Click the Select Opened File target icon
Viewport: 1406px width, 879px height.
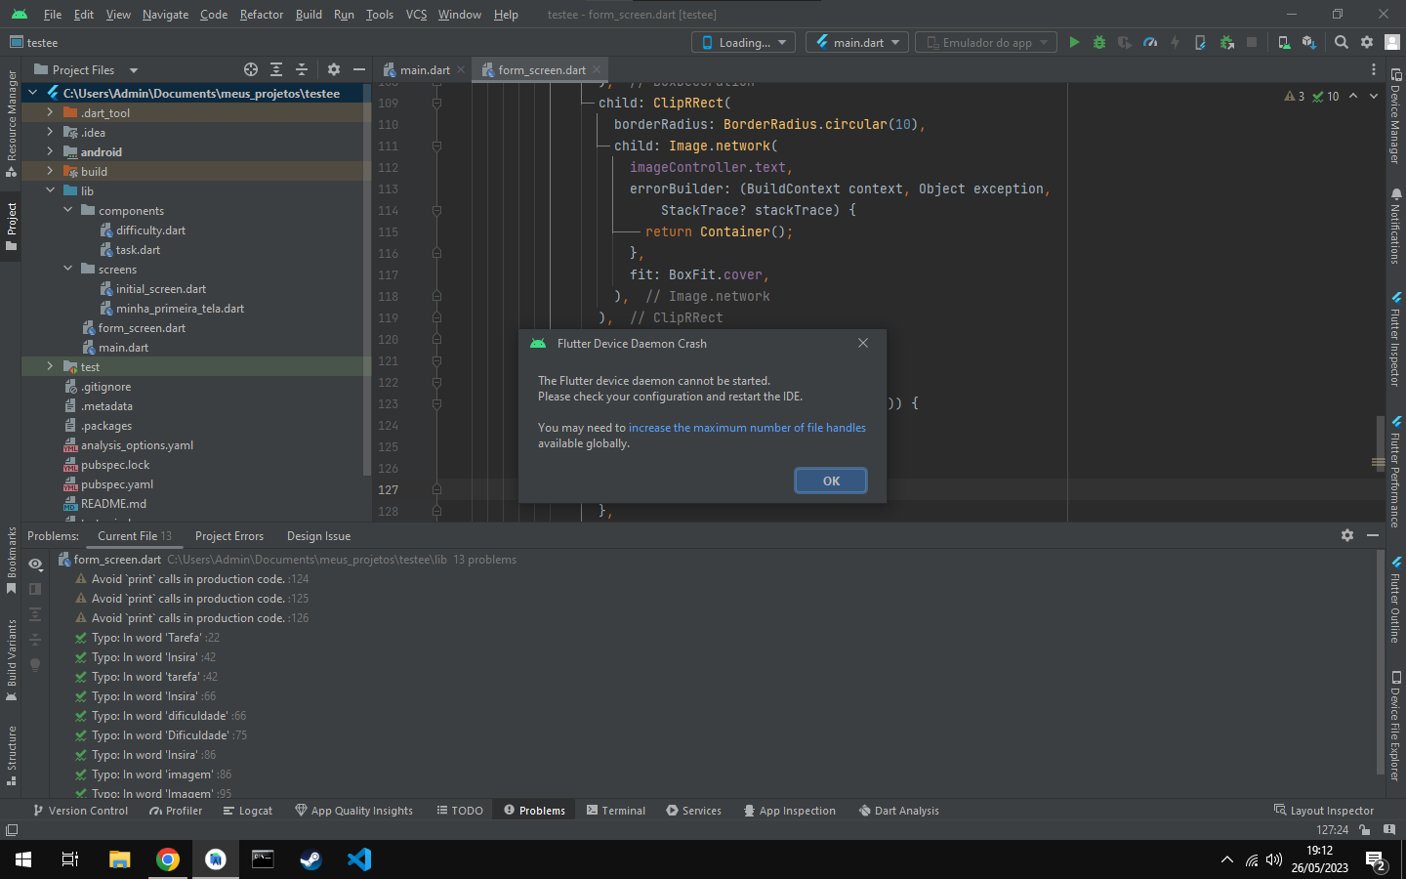(x=251, y=69)
